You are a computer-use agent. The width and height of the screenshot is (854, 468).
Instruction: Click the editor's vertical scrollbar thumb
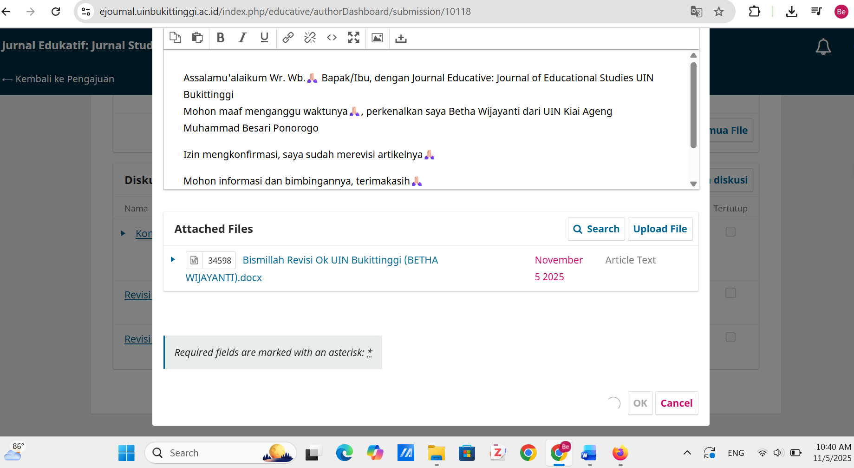(x=693, y=105)
